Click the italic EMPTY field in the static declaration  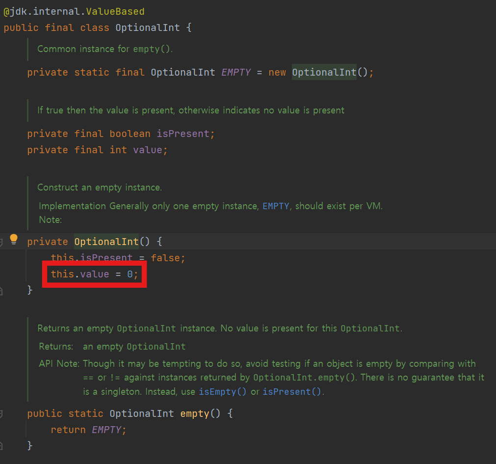[235, 73]
